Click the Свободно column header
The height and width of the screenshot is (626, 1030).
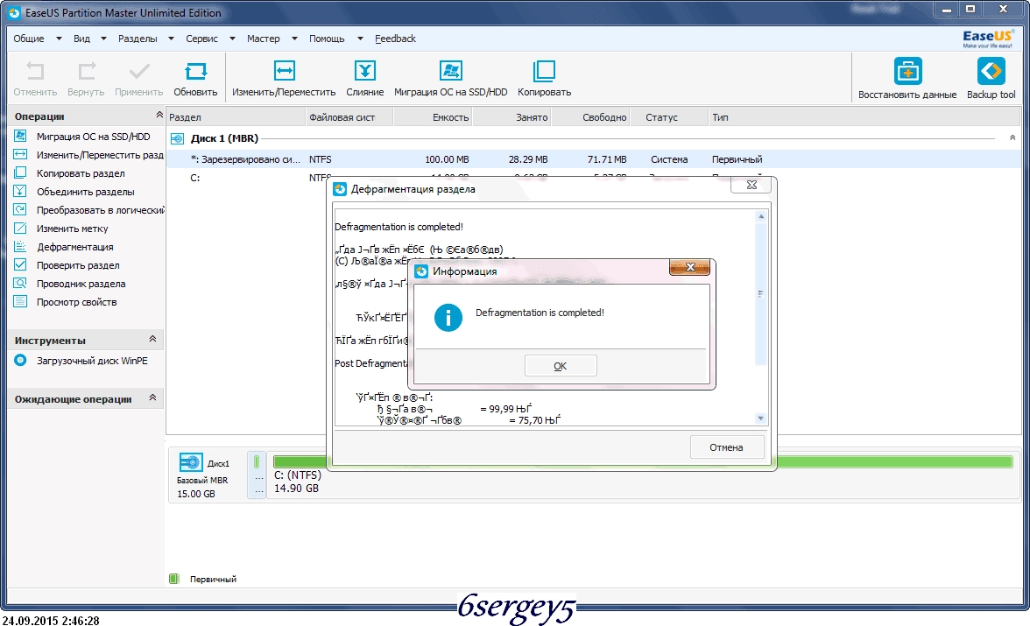(x=591, y=117)
